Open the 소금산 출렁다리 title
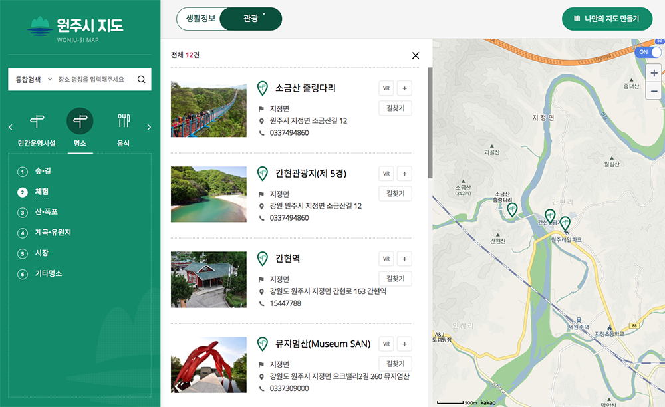This screenshot has width=665, height=407. click(305, 88)
